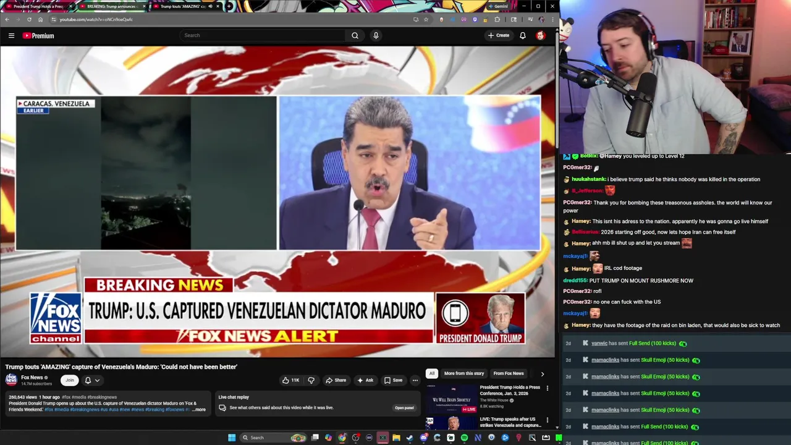Open the Twitch browser extension
791x445 pixels.
(475, 19)
